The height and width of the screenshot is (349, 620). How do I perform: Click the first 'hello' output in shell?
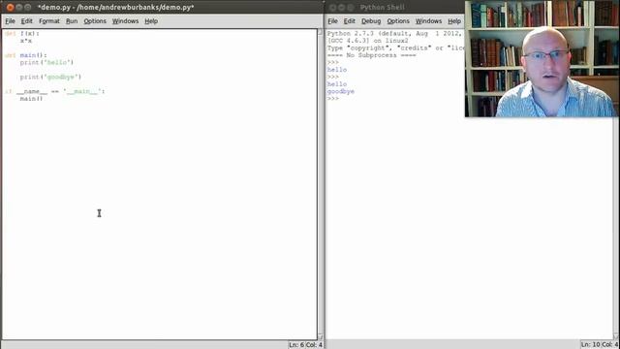coord(337,70)
